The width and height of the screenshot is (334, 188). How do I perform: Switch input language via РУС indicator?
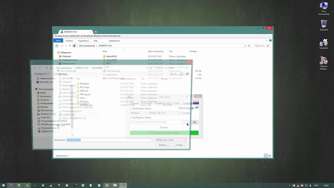tap(316, 185)
